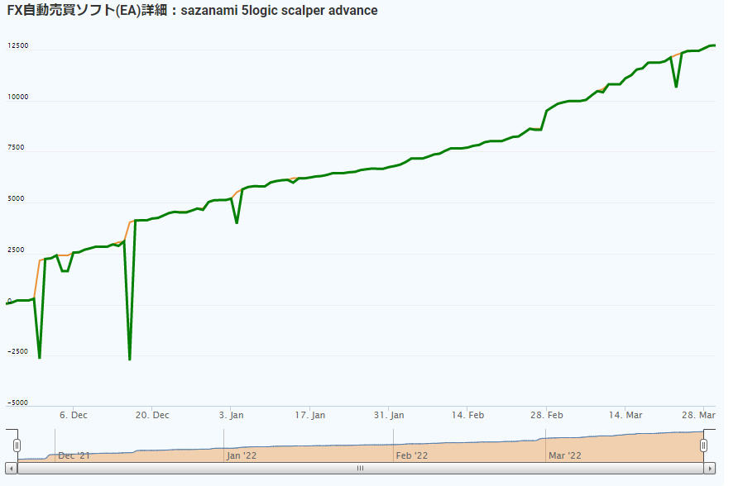Click the 28. Feb x-axis label
The height and width of the screenshot is (486, 738).
tap(546, 415)
